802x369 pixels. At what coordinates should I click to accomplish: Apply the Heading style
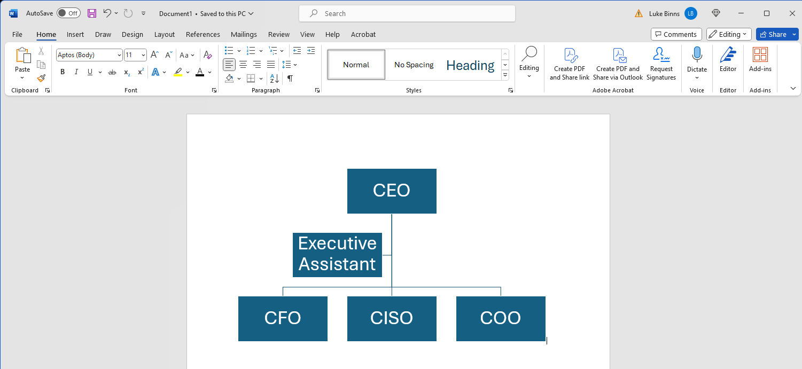[470, 65]
